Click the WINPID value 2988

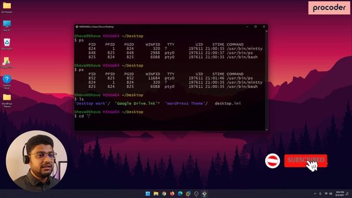[155, 53]
